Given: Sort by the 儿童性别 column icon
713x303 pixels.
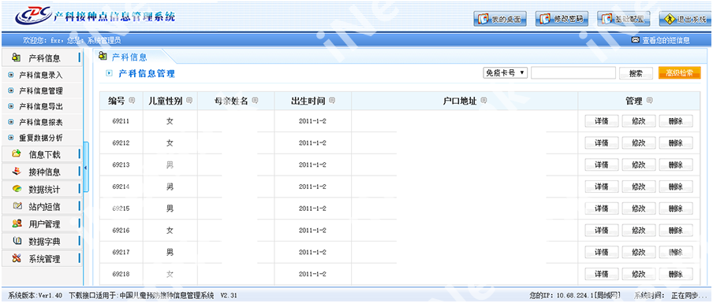Looking at the screenshot, I should pyautogui.click(x=189, y=100).
